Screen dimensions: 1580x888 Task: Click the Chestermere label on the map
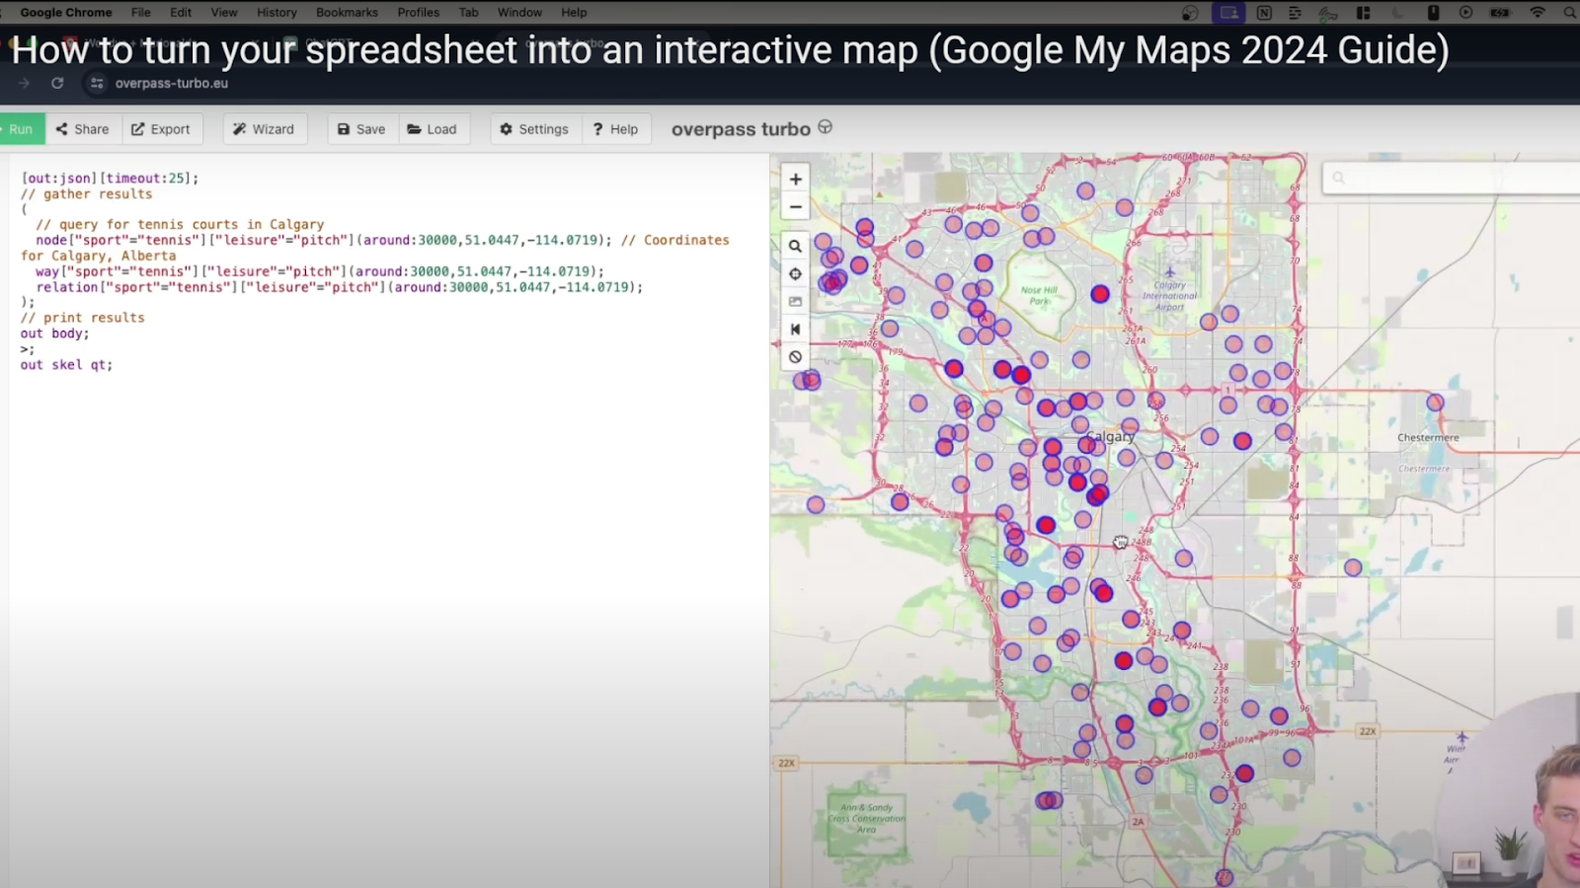1428,437
